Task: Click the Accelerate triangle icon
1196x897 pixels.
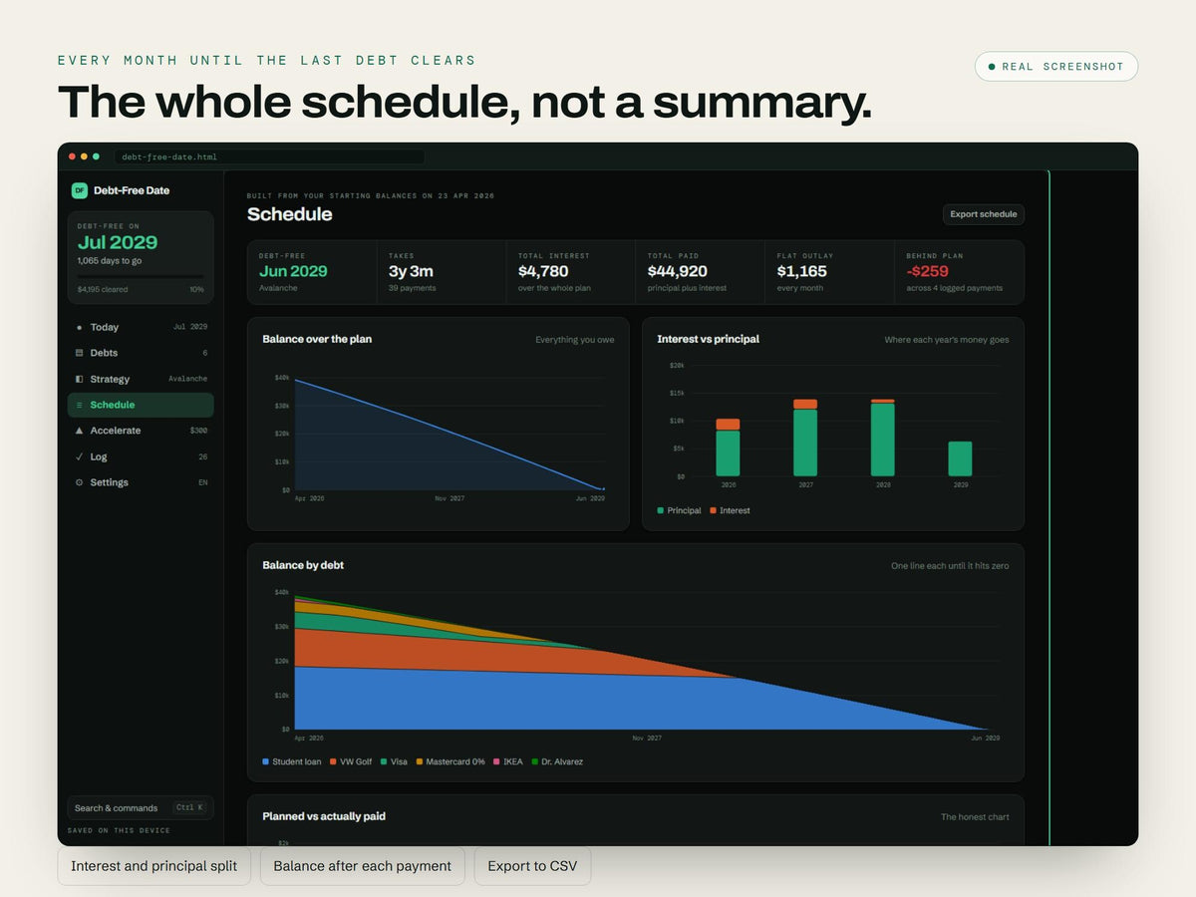Action: click(x=80, y=431)
